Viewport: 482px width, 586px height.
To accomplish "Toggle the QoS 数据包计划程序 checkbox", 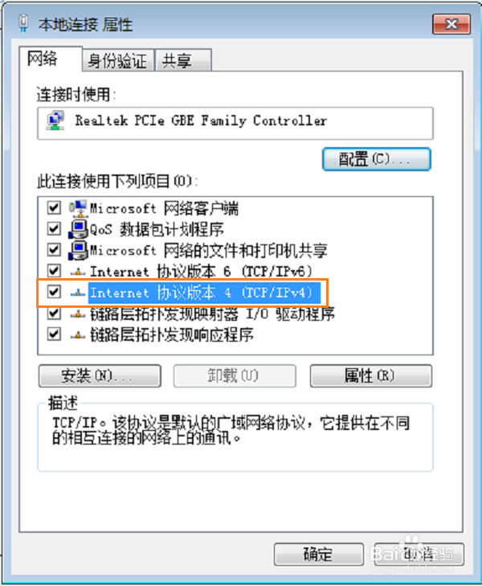I will [54, 228].
